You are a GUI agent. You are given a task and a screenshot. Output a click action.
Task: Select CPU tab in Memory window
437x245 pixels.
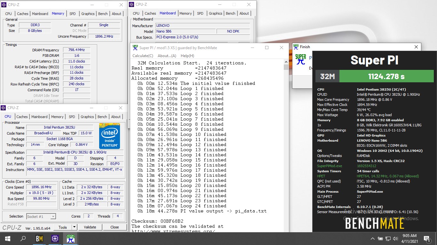pos(9,14)
